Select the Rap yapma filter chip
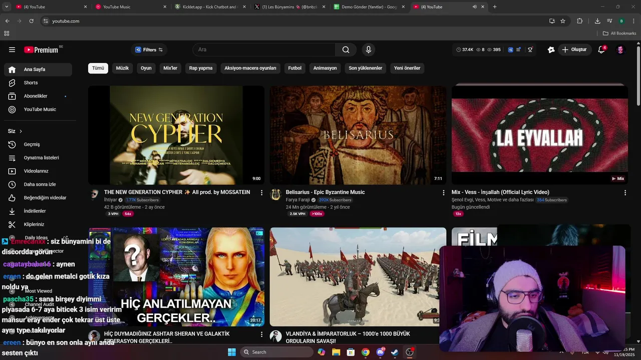Viewport: 641px width, 360px height. 201,68
